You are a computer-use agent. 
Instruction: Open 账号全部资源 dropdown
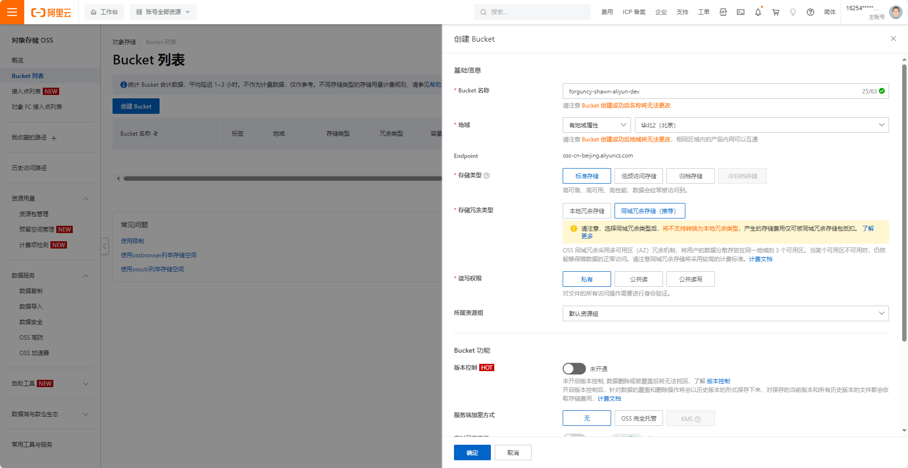tap(163, 12)
